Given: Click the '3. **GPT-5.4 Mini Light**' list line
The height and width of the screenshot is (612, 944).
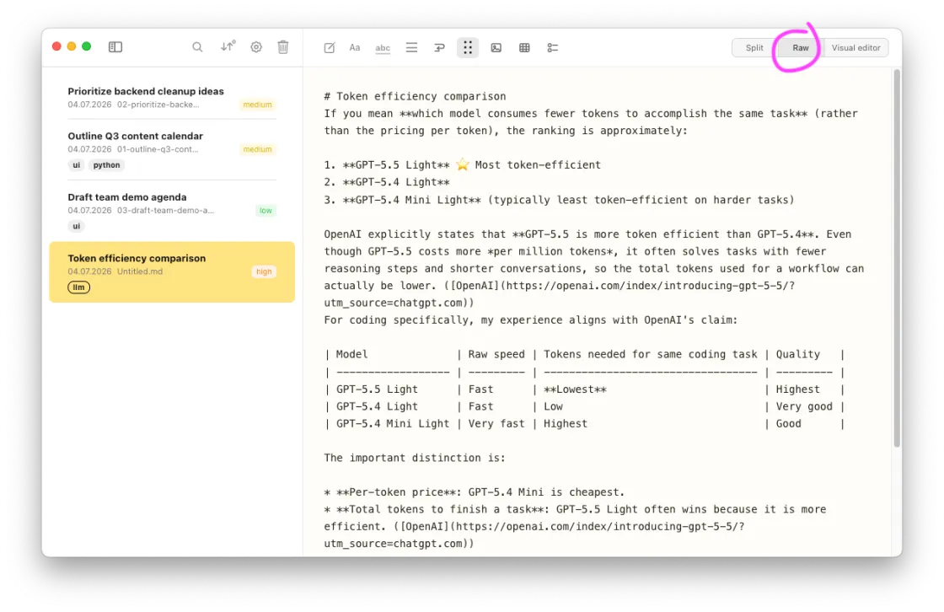Looking at the screenshot, I should tap(559, 200).
